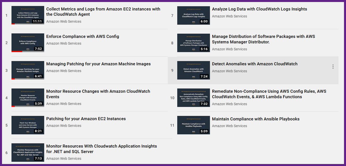The width and height of the screenshot is (346, 166).
Task: Open thumbnail of Monitor Resource Changes video
Action: pos(28,98)
